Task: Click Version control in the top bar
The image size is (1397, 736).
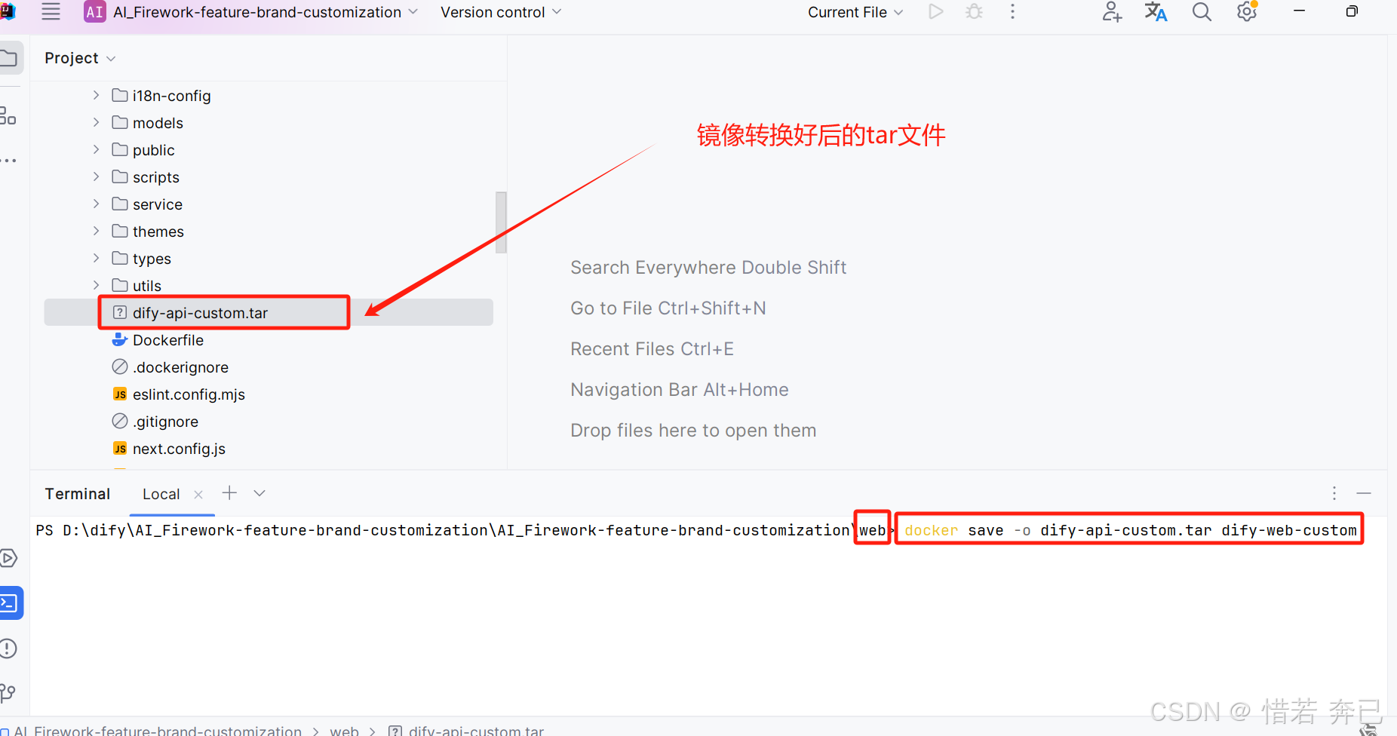Action: pyautogui.click(x=493, y=12)
